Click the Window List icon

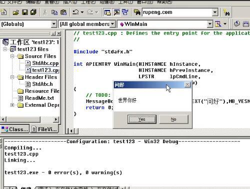tap(125, 12)
